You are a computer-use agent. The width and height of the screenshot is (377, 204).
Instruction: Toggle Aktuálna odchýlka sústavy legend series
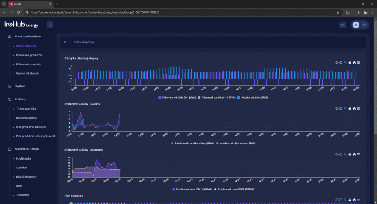pyautogui.click(x=235, y=143)
